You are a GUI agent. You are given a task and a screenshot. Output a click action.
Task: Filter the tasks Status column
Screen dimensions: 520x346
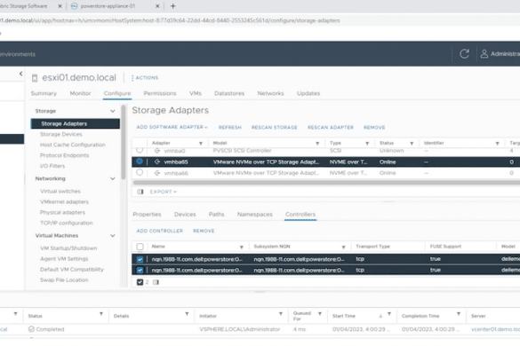[101, 313]
